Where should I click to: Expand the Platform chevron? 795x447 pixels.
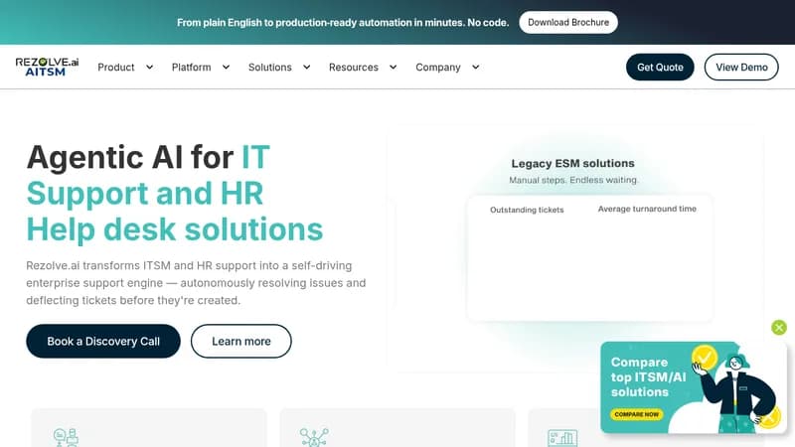(227, 67)
